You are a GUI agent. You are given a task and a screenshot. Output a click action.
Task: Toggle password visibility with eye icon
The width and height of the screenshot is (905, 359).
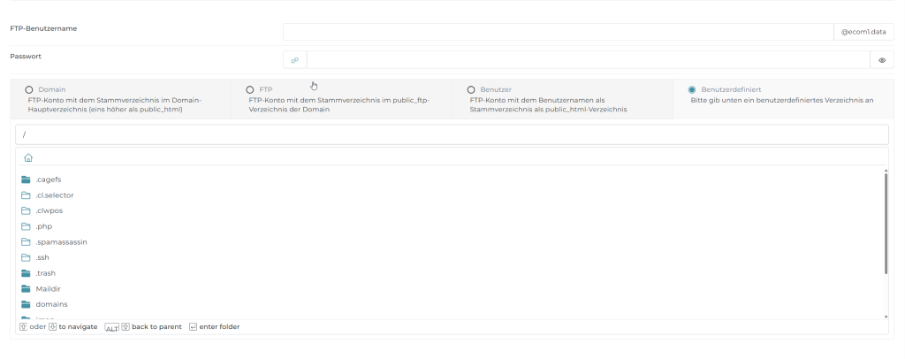tap(881, 60)
